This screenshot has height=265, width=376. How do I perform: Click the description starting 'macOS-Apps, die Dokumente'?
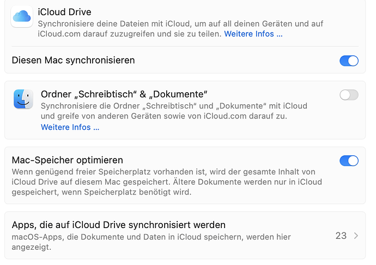point(151,242)
